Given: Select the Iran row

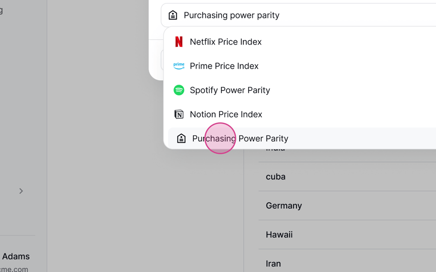Looking at the screenshot, I should point(347,261).
